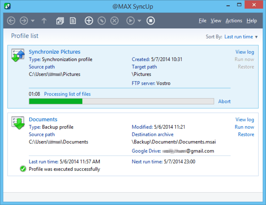Expand the Forward history dropdown arrow
The height and width of the screenshot is (205, 266).
[x=33, y=21]
